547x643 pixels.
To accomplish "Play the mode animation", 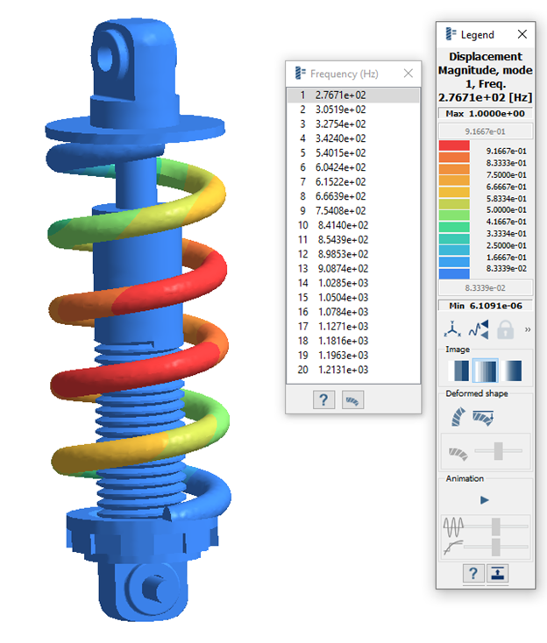I will pos(485,500).
